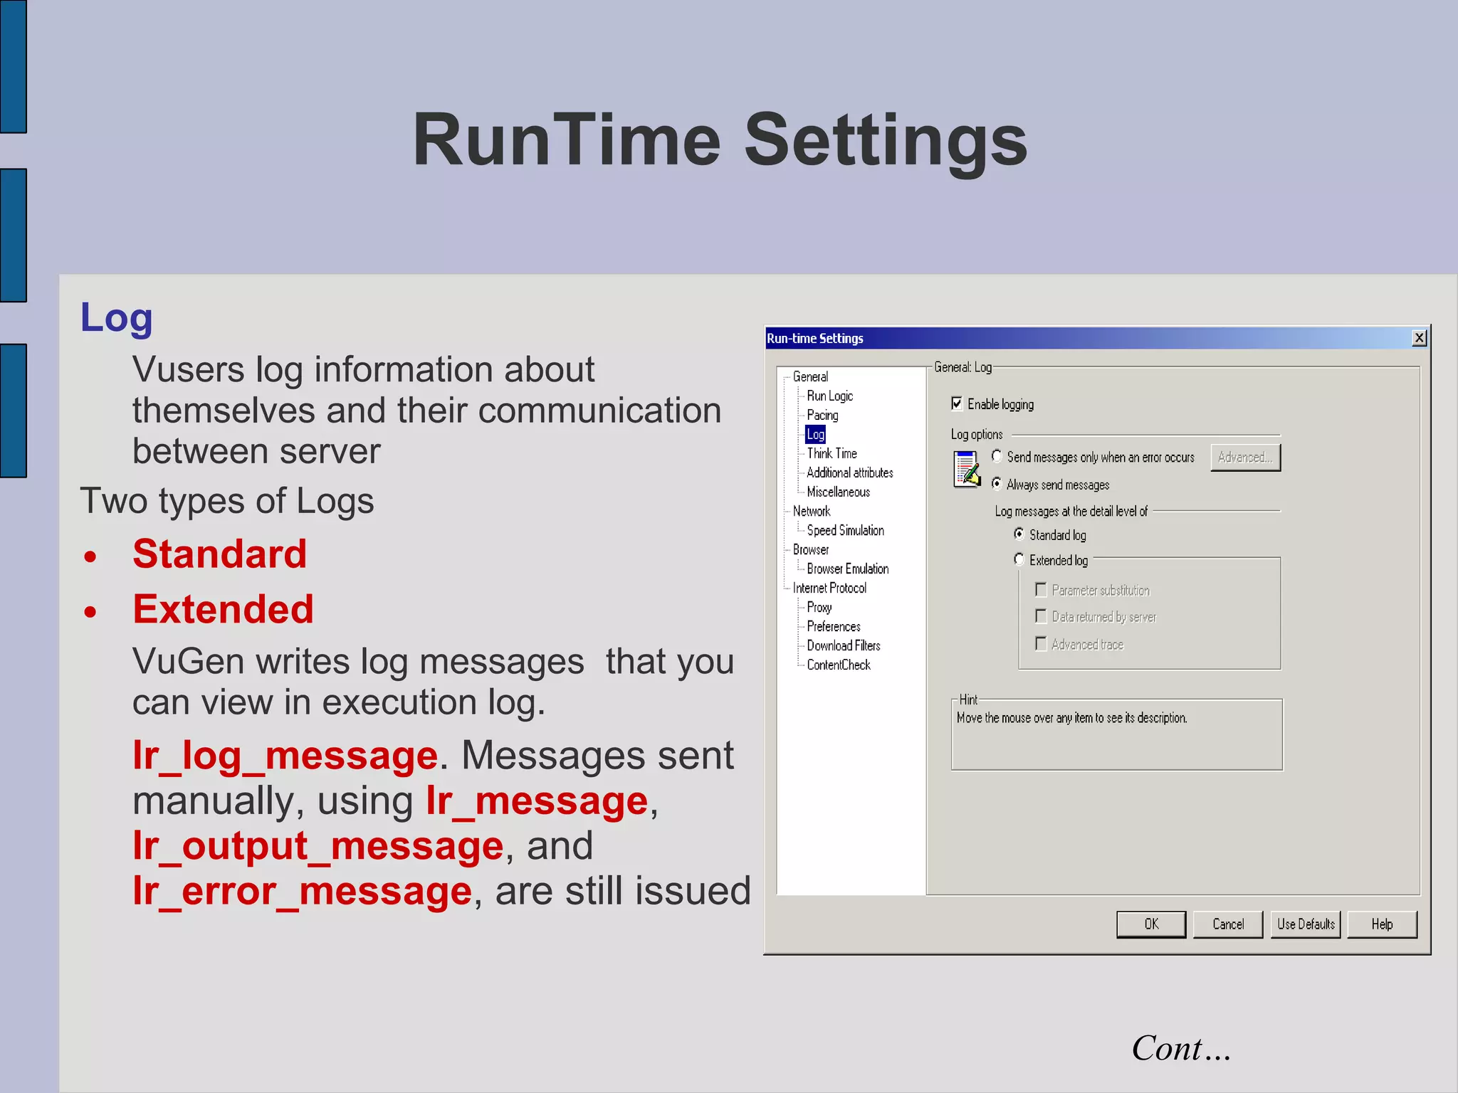The image size is (1458, 1093).
Task: Check Advanced trace option
Action: (1041, 643)
